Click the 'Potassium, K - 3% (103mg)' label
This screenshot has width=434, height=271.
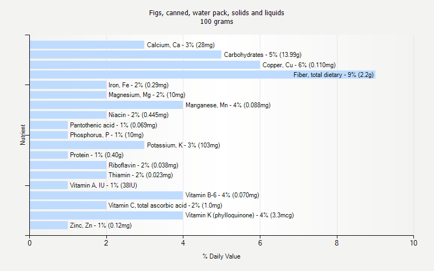(x=183, y=145)
